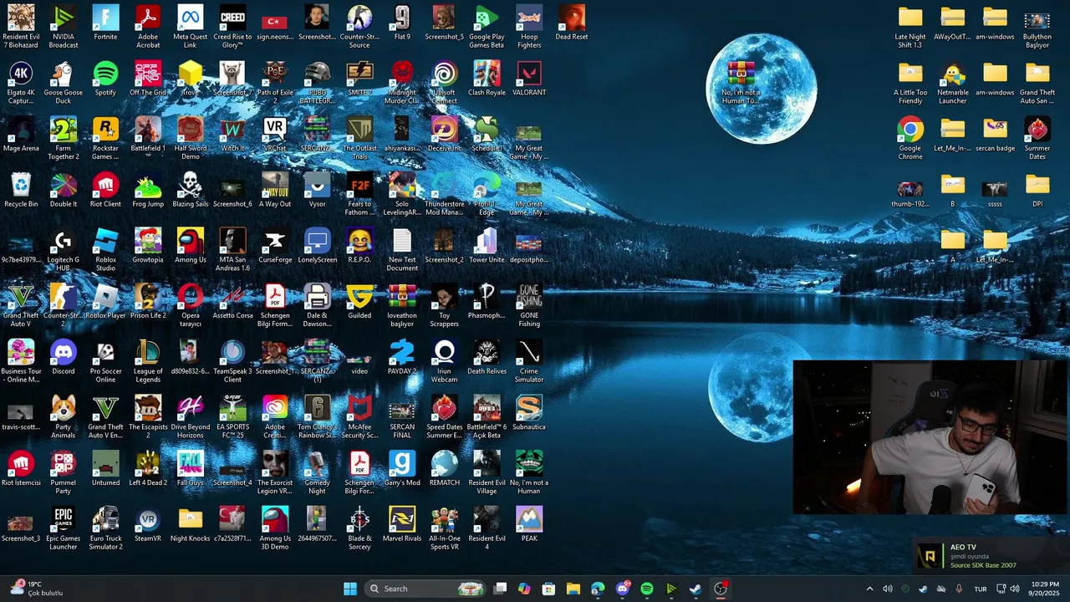The image size is (1070, 602).
Task: Open the Logitech G HUB shortcut
Action: [64, 251]
